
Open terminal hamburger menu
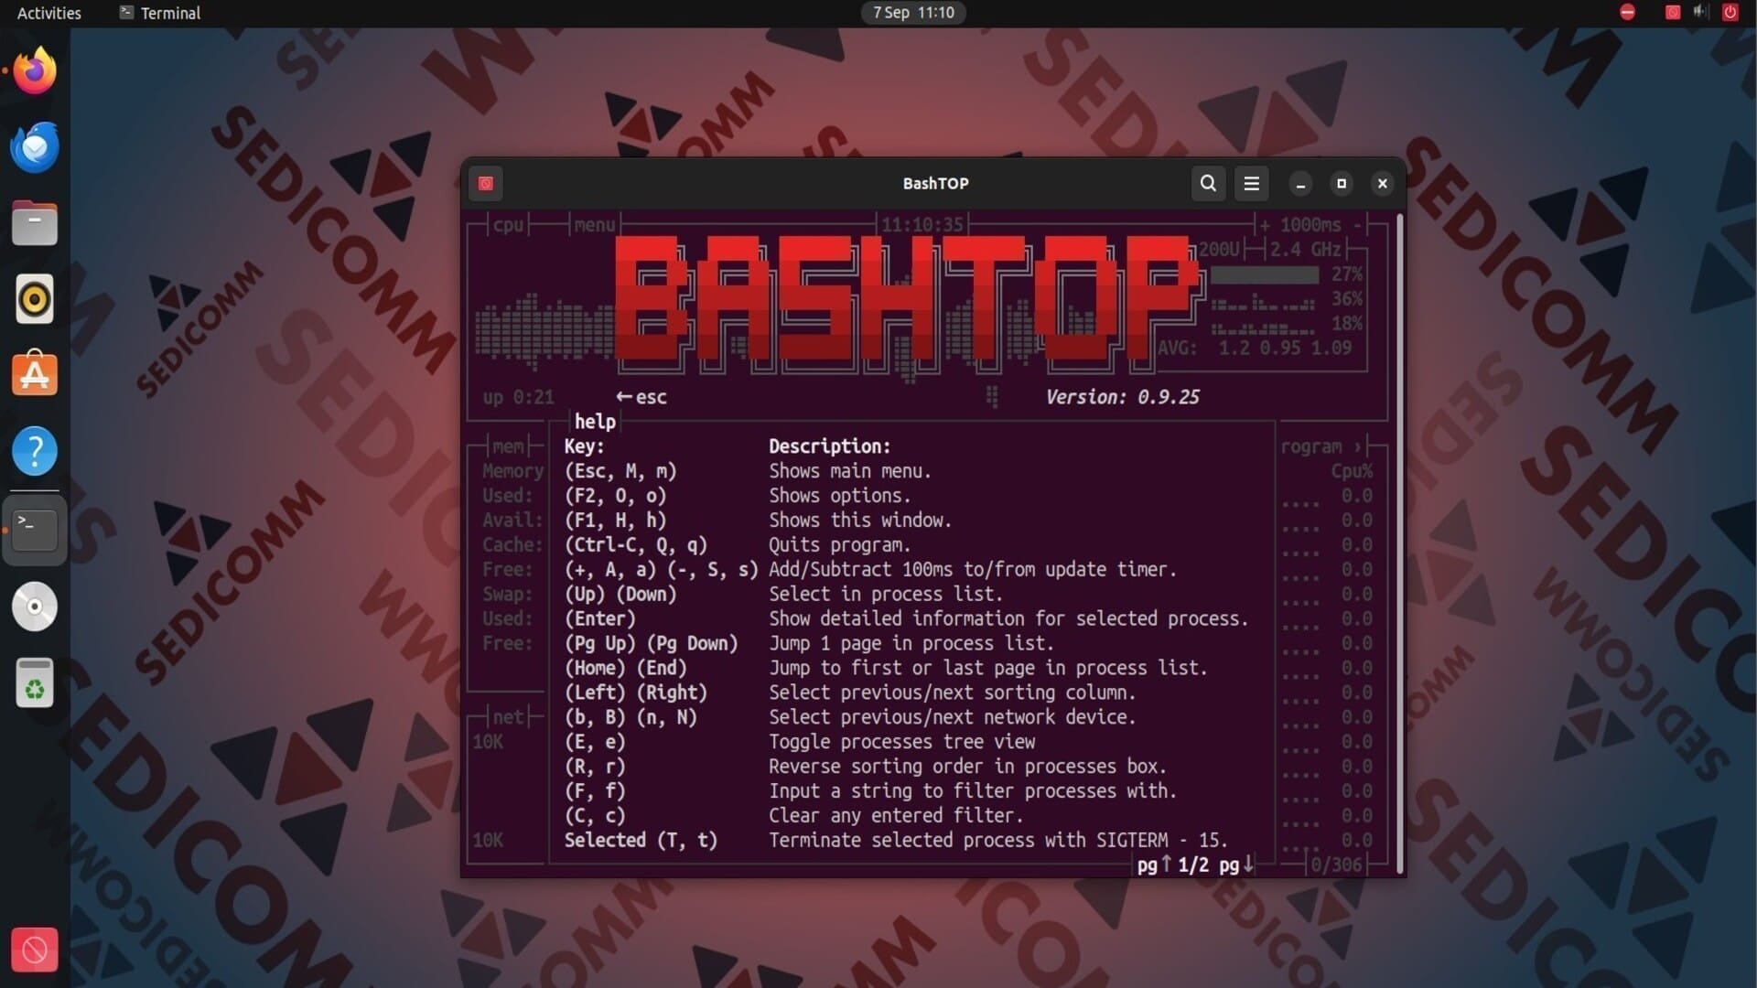point(1251,183)
